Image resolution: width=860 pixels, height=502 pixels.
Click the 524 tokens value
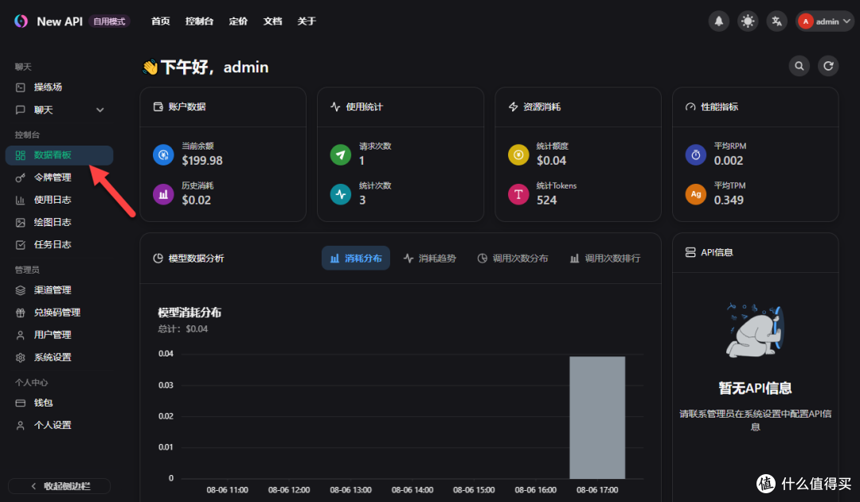(x=547, y=200)
